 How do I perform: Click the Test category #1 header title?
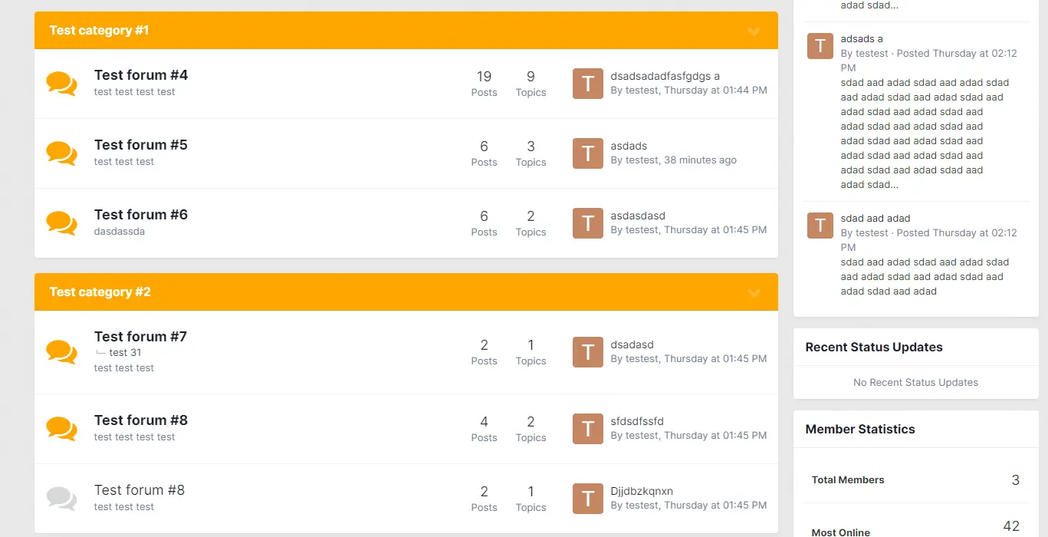100,31
